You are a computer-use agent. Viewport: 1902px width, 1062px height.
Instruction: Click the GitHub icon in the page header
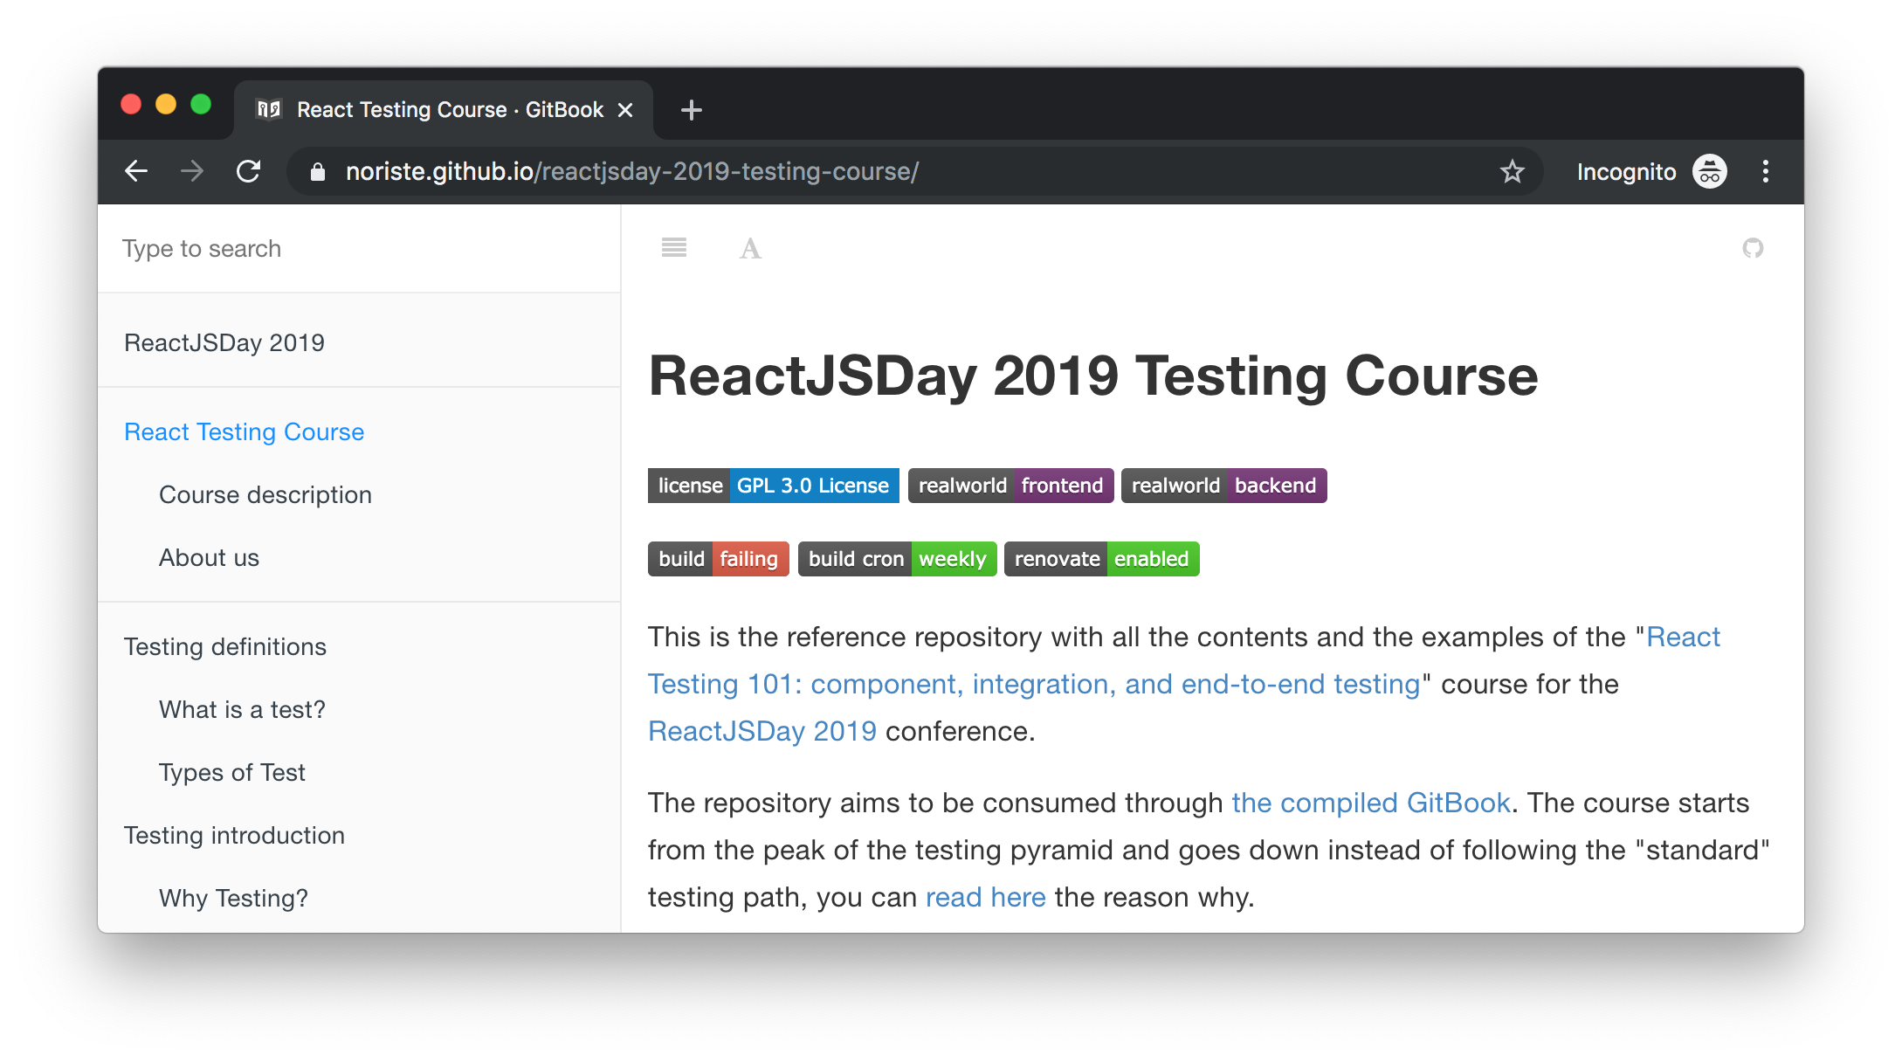[x=1752, y=249]
